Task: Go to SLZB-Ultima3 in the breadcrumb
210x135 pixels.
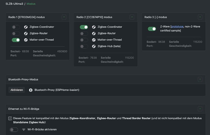Action: (14, 4)
